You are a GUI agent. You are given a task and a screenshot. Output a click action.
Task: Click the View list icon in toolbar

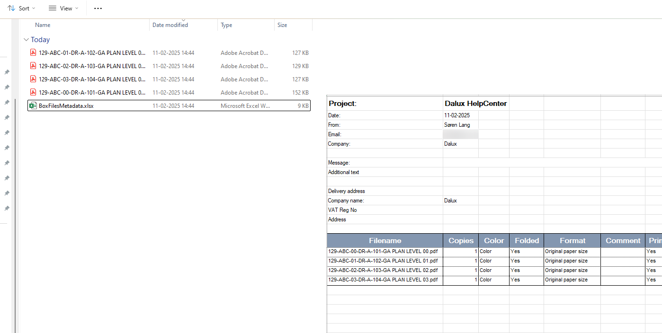pos(53,9)
